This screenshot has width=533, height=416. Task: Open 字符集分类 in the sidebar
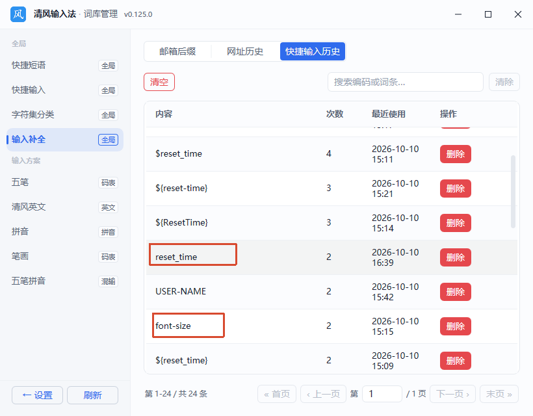pyautogui.click(x=65, y=115)
